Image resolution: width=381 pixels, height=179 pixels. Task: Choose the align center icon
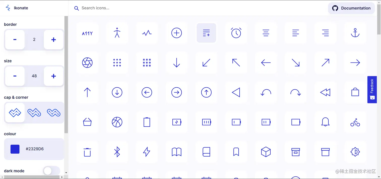point(266,33)
